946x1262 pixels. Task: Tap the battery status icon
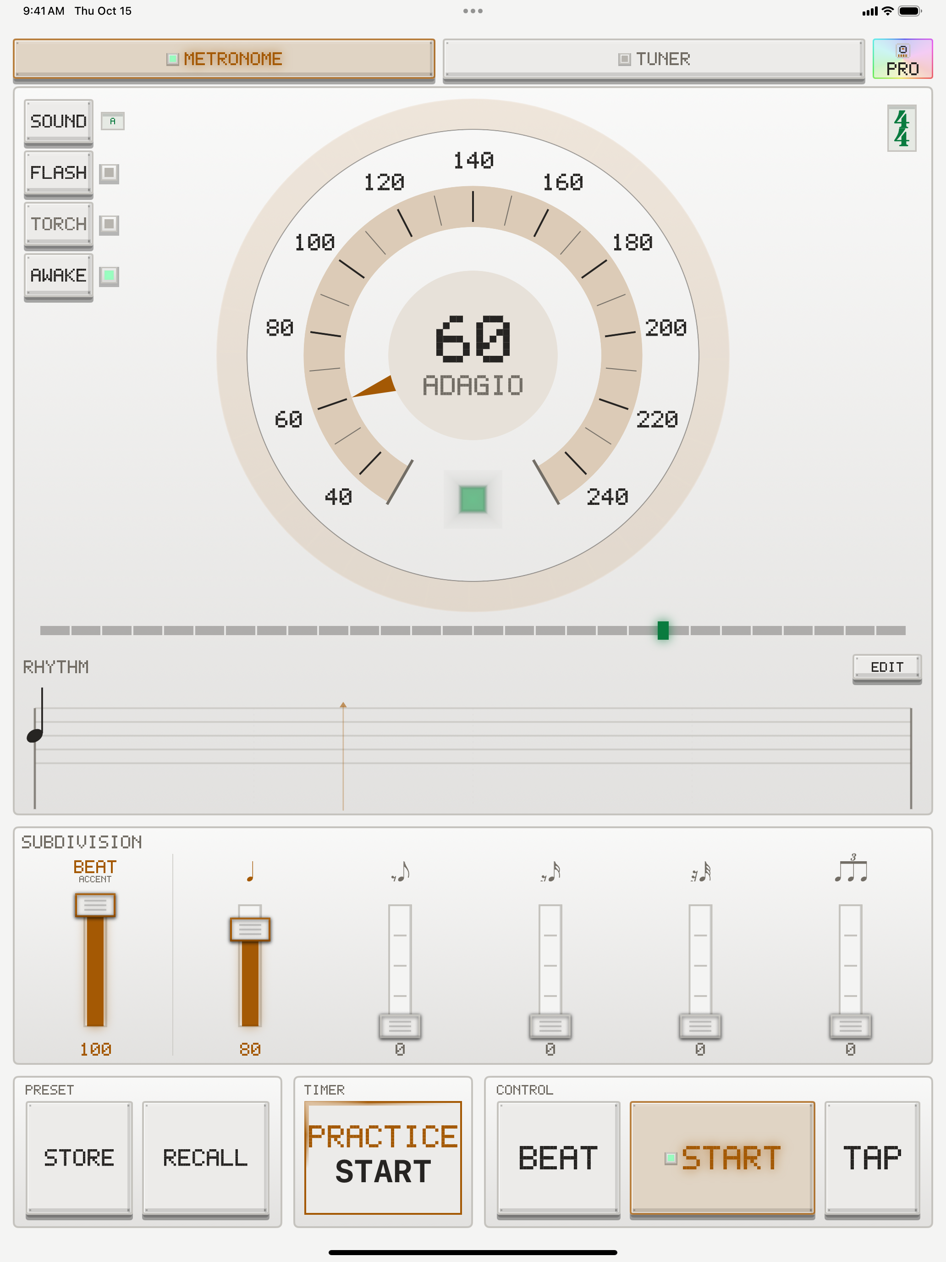click(909, 11)
